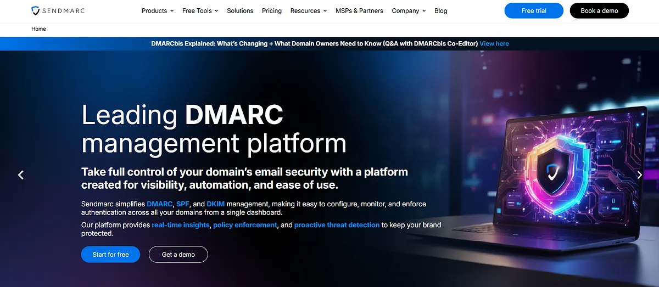Expand the Resources dropdown menu

coord(309,10)
